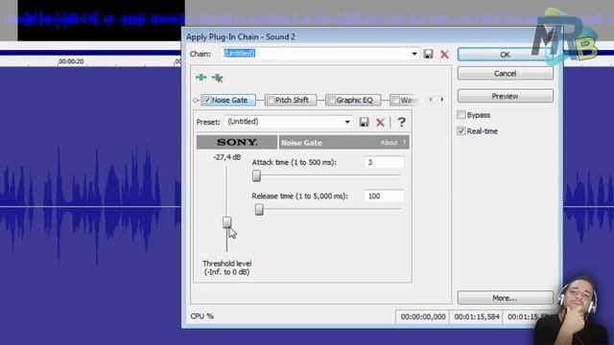The height and width of the screenshot is (345, 614).
Task: Open the Chain dropdown list
Action: tap(414, 54)
